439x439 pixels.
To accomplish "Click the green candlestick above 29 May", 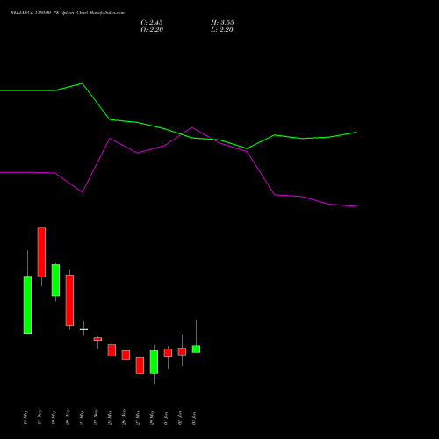I will point(154,362).
